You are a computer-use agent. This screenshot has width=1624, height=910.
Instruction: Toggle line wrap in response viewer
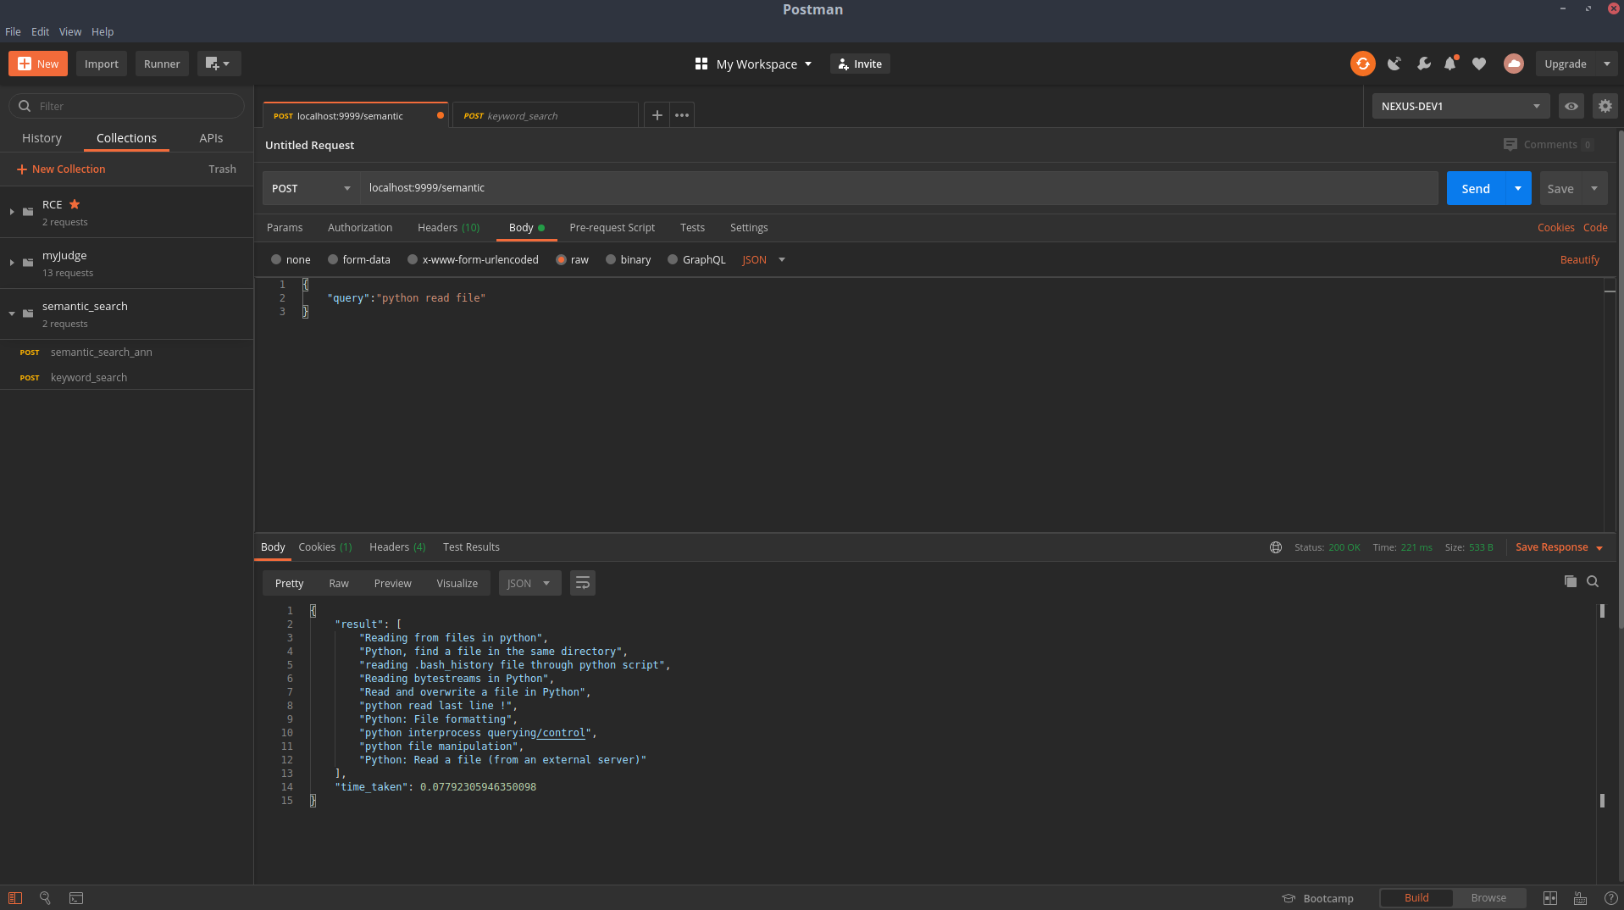(x=582, y=583)
